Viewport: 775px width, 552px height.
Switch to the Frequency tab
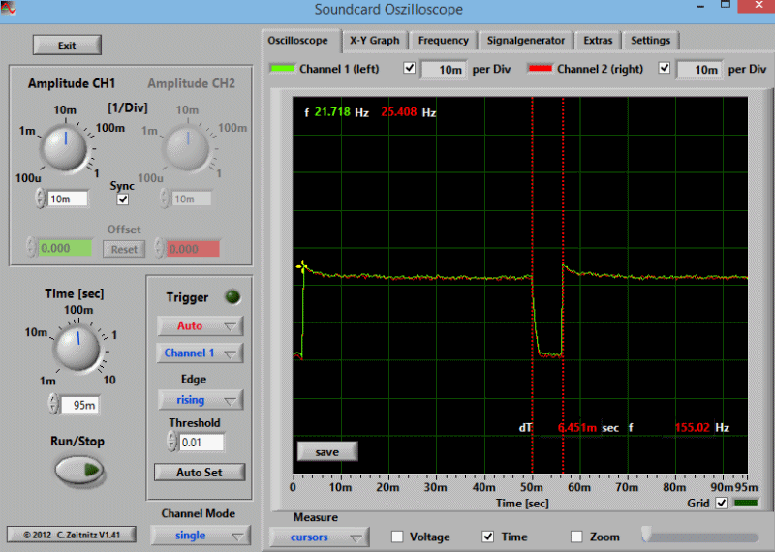(x=444, y=41)
